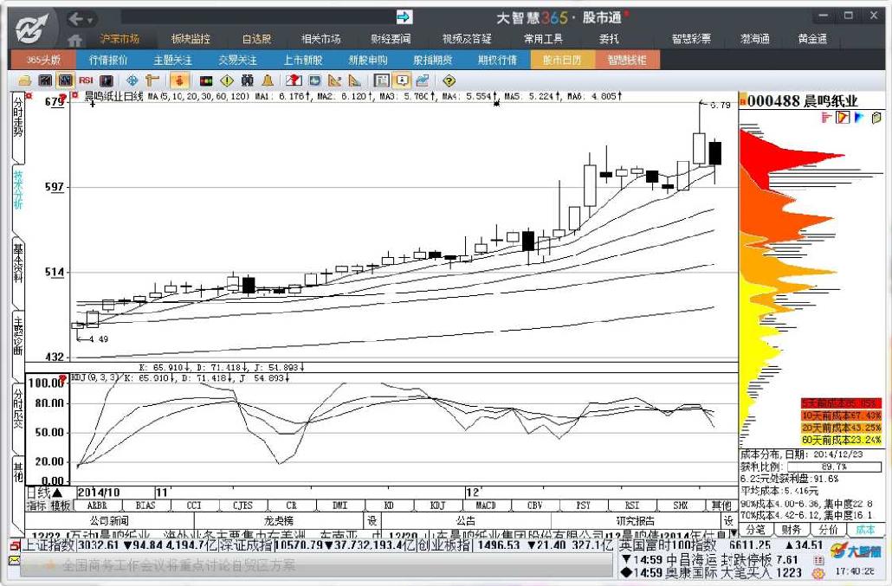
Task: Click the 20天前成本 orange legend swatch
Action: [x=841, y=428]
